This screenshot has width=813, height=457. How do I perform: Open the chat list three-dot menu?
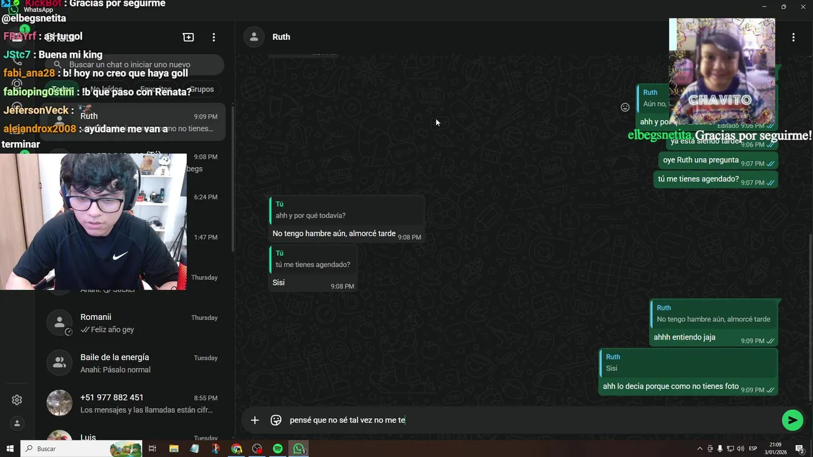click(x=214, y=37)
